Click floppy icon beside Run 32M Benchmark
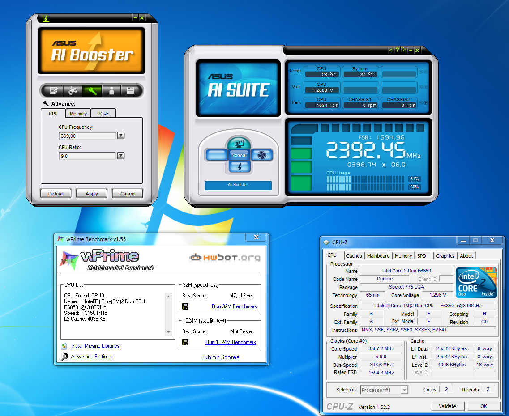The height and width of the screenshot is (416, 509). click(185, 306)
